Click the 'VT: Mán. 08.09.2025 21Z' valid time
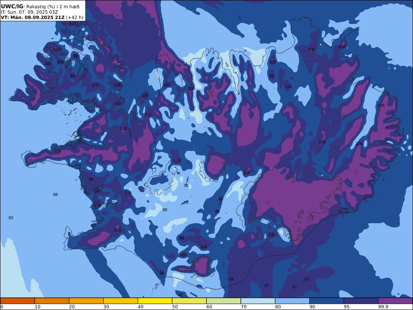This screenshot has height=310, width=413. (x=33, y=17)
